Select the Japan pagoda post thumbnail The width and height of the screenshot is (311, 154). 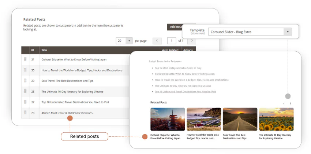click(168, 119)
